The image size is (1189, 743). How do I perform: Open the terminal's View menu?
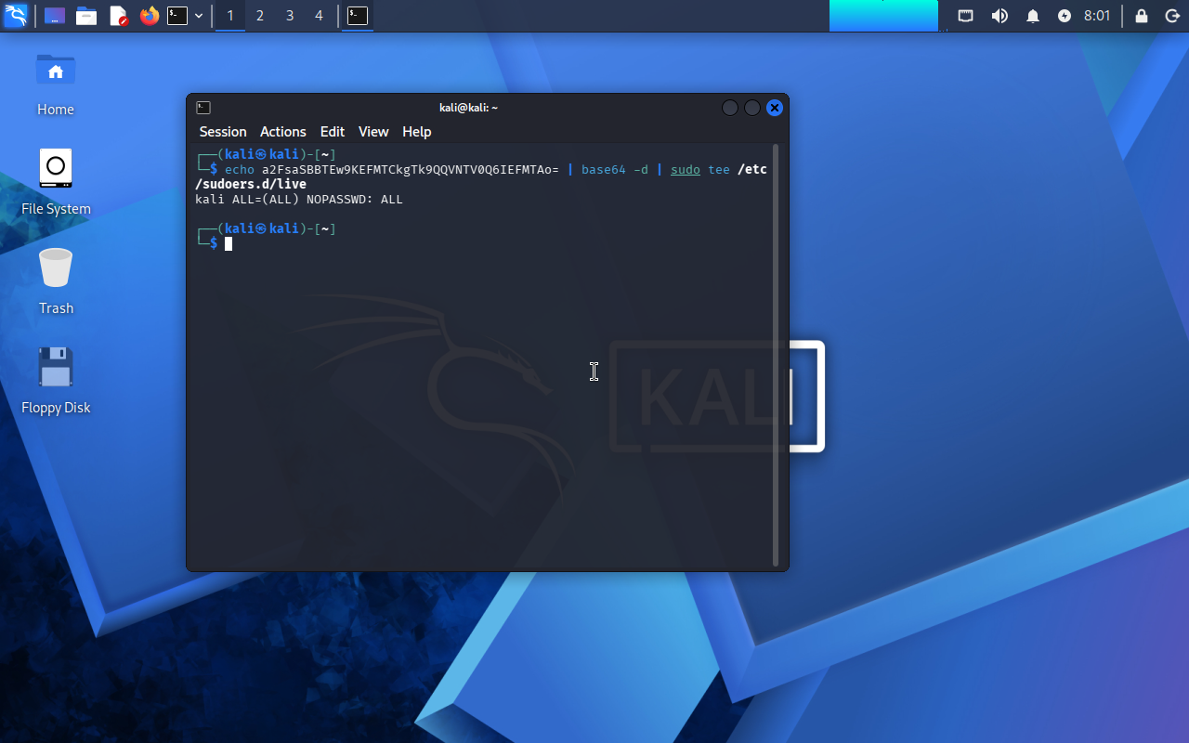pyautogui.click(x=373, y=132)
